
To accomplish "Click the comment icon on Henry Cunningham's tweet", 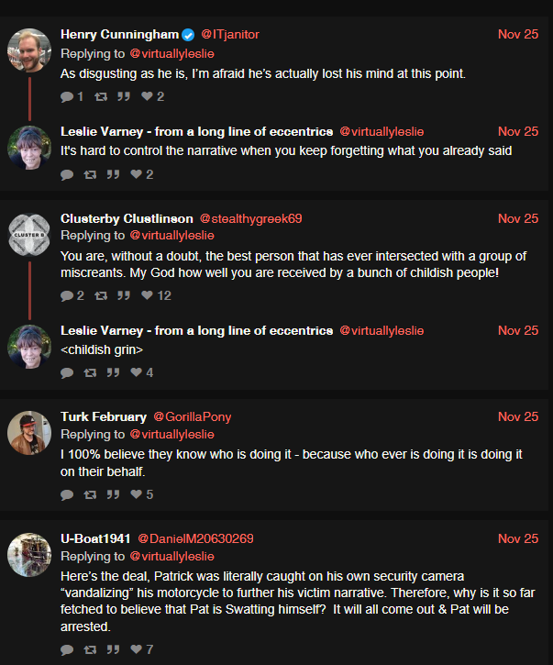I will click(x=67, y=96).
